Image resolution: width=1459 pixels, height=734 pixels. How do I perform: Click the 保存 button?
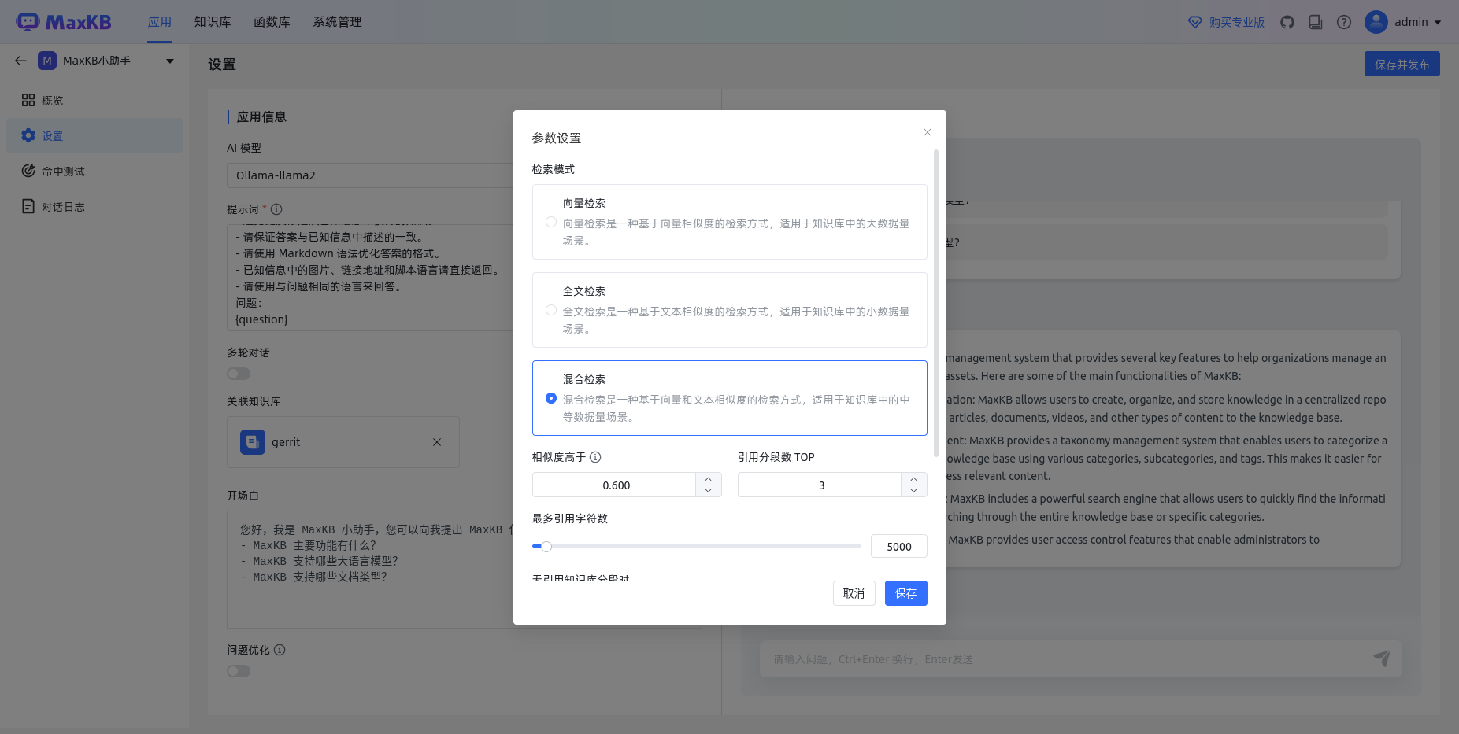click(905, 593)
